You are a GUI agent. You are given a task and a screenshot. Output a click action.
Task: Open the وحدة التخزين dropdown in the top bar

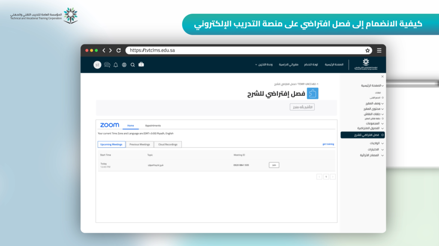pyautogui.click(x=264, y=64)
